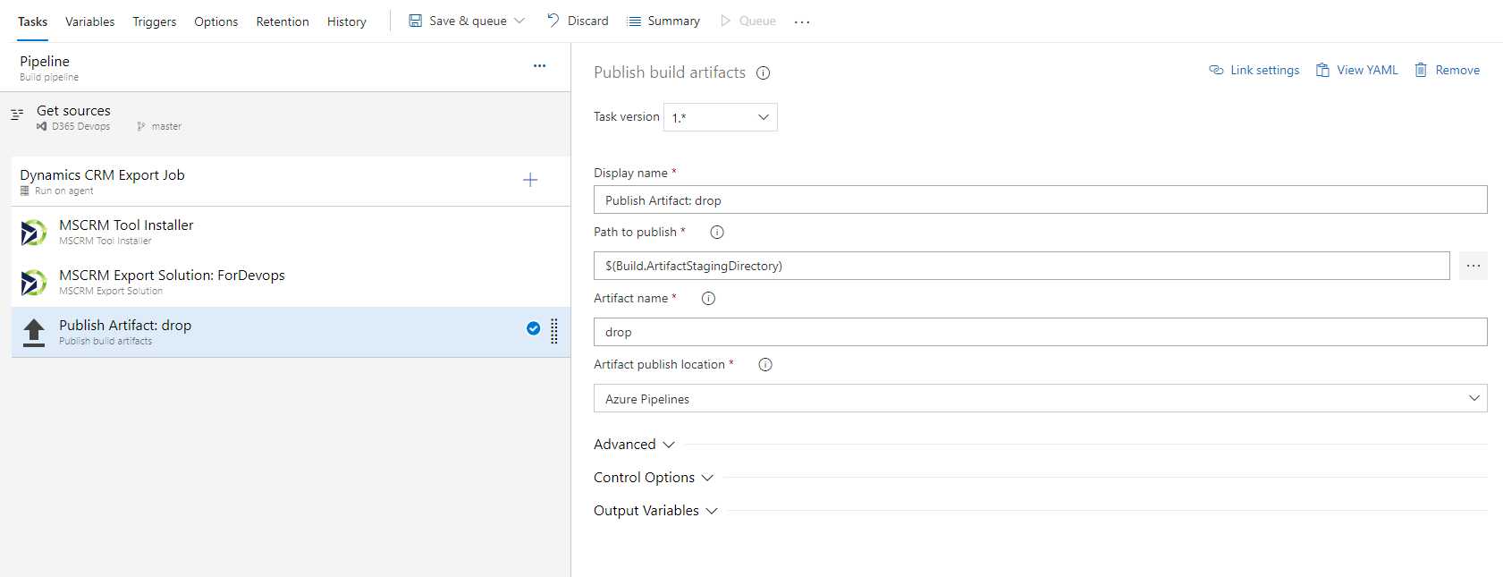Image resolution: width=1503 pixels, height=577 pixels.
Task: Select the Publish Artifact: drop task
Action: tap(291, 332)
